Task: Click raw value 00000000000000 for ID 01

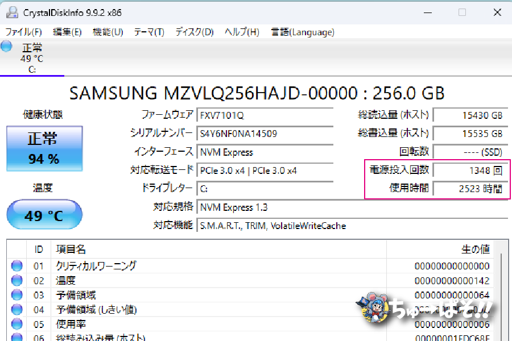Action: coord(452,266)
